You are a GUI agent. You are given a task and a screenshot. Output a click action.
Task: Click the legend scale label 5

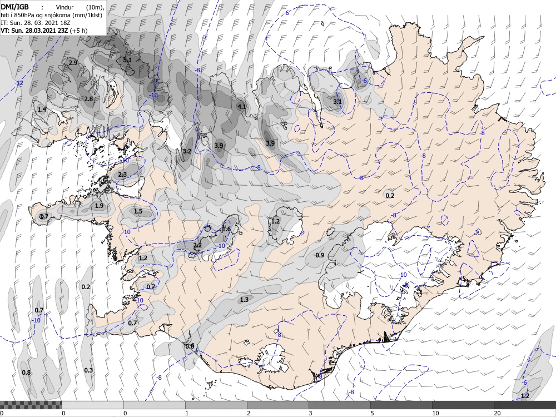pyautogui.click(x=372, y=413)
